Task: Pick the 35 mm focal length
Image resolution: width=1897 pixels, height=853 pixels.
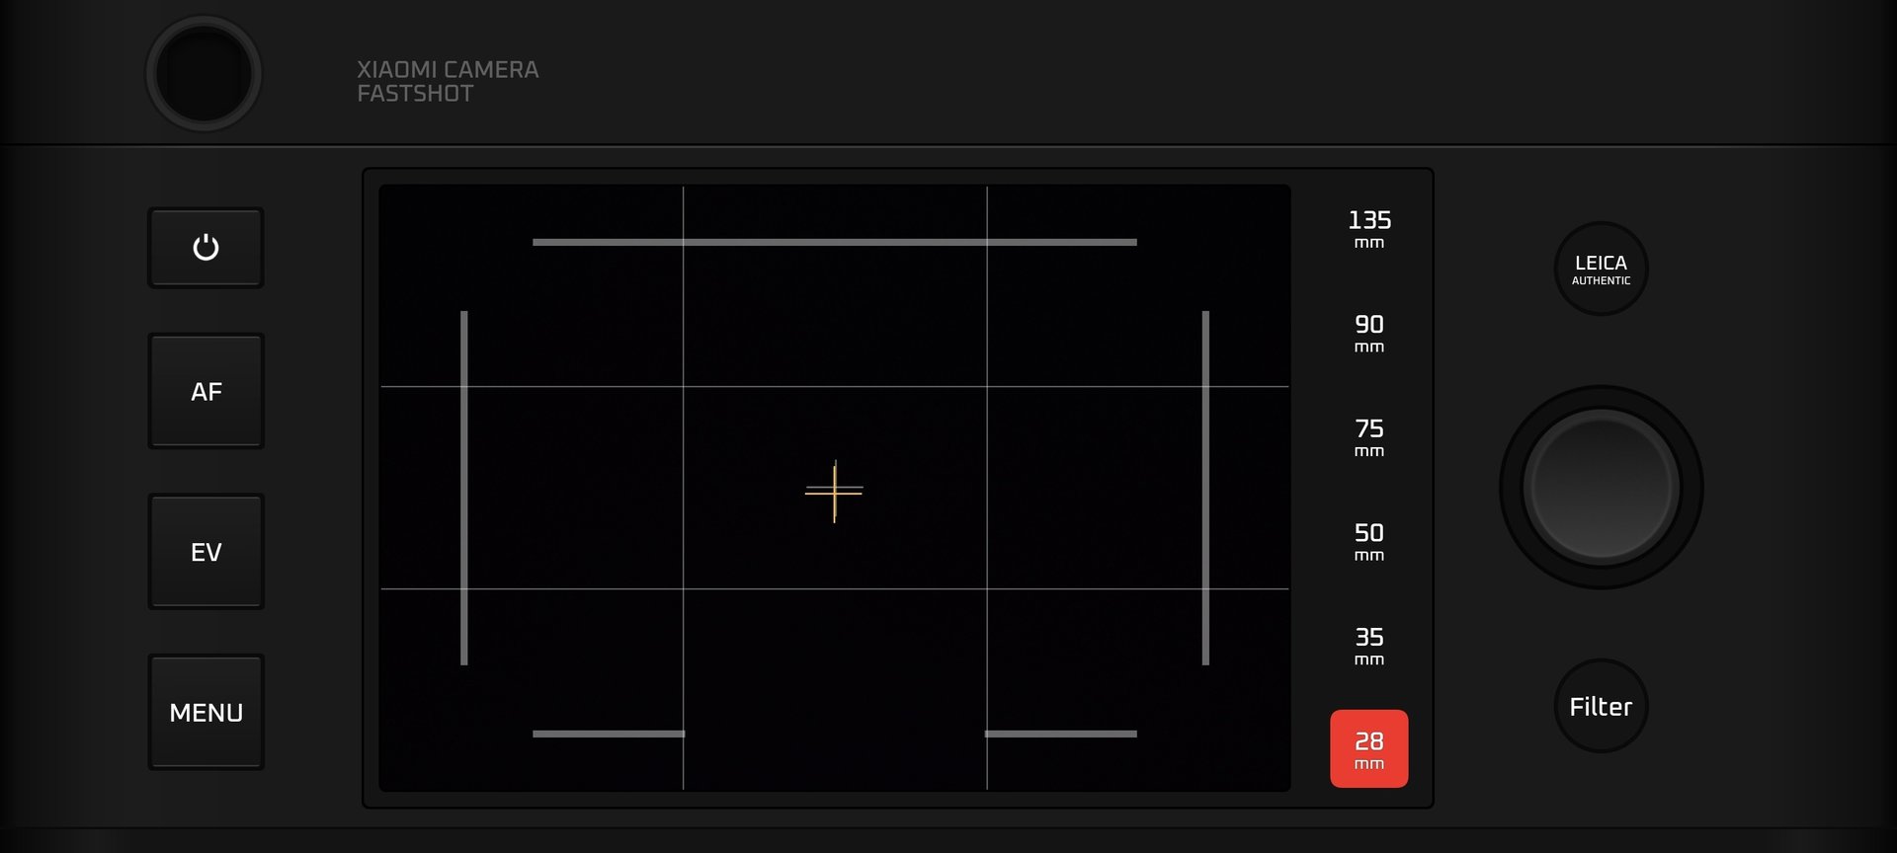Action: [1368, 645]
